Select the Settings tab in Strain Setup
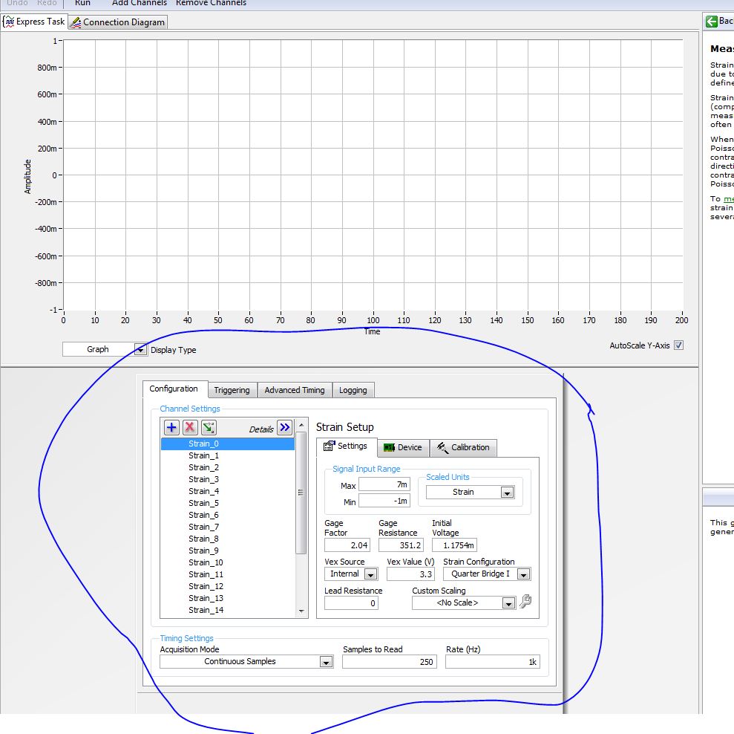The height and width of the screenshot is (734, 734). click(347, 446)
